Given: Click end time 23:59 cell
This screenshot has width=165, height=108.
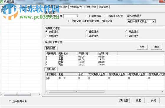Looking at the screenshot, I should click(x=102, y=65).
